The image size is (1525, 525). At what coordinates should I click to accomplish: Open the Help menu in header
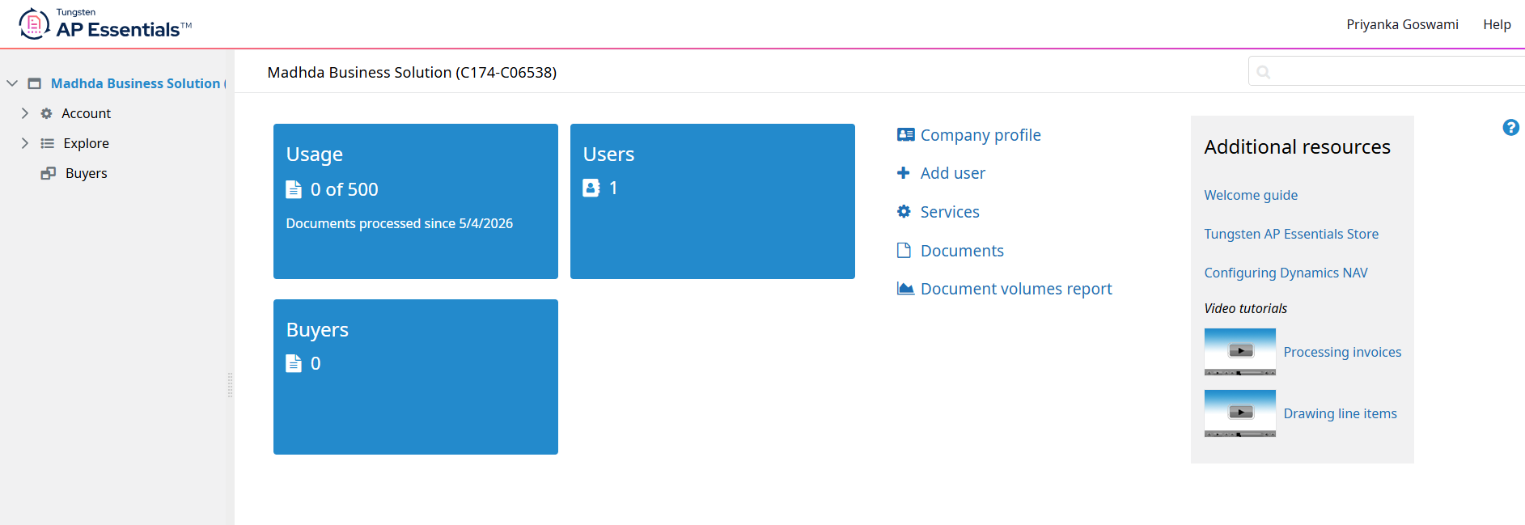[x=1497, y=24]
